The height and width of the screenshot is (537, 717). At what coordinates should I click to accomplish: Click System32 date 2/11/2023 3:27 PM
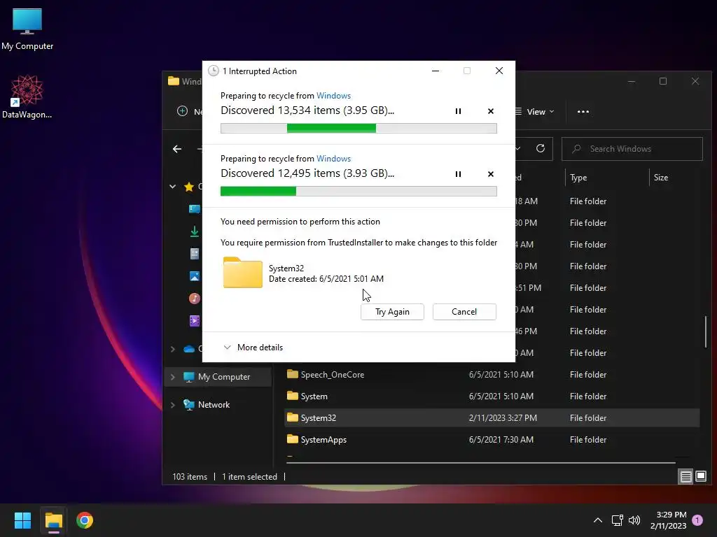pyautogui.click(x=503, y=418)
